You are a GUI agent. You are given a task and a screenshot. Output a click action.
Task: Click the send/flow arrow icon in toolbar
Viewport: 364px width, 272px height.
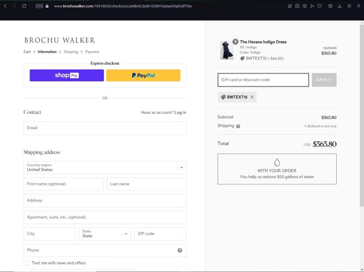[x=312, y=6]
